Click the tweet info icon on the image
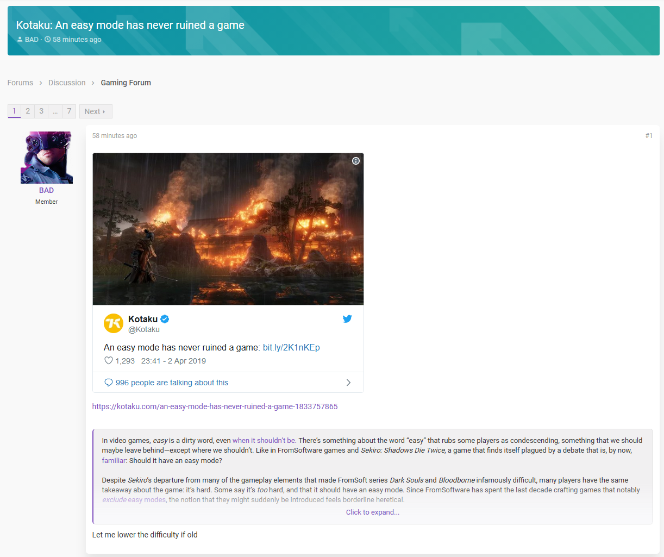 click(356, 161)
